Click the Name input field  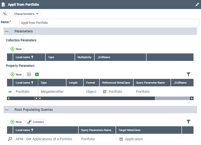click(109, 22)
